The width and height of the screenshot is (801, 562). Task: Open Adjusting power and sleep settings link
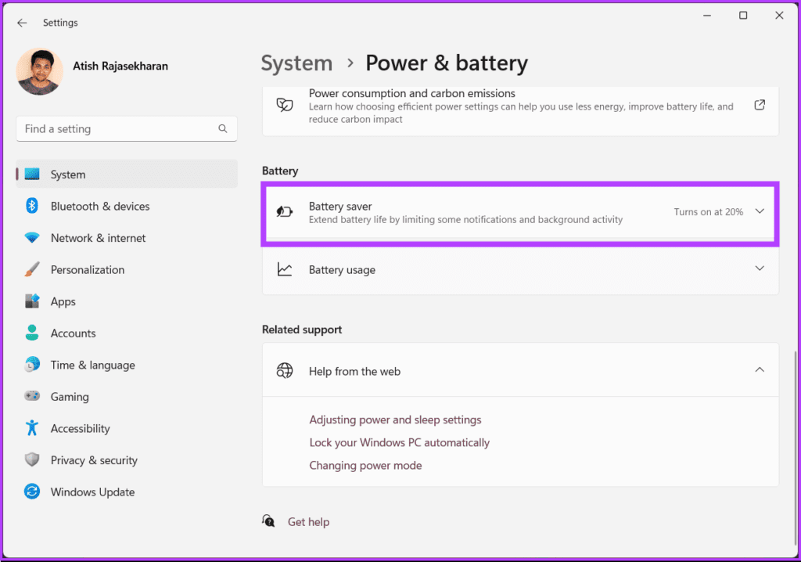395,420
